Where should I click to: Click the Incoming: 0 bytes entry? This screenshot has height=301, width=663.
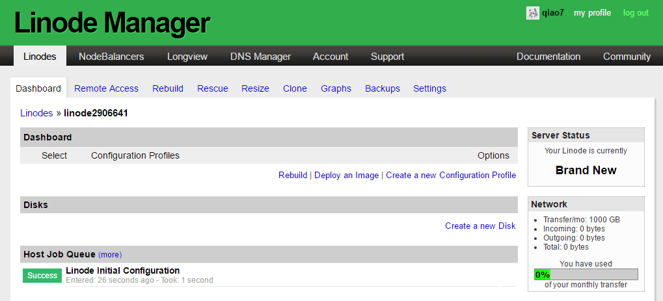[x=575, y=229]
